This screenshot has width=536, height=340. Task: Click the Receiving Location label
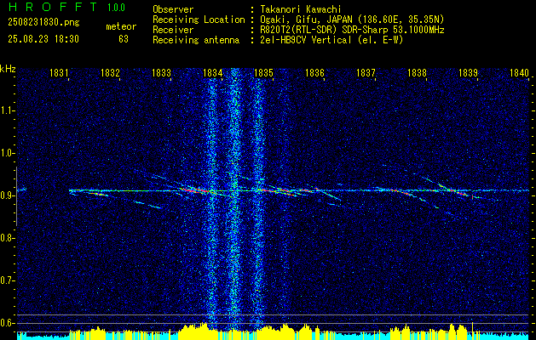199,20
